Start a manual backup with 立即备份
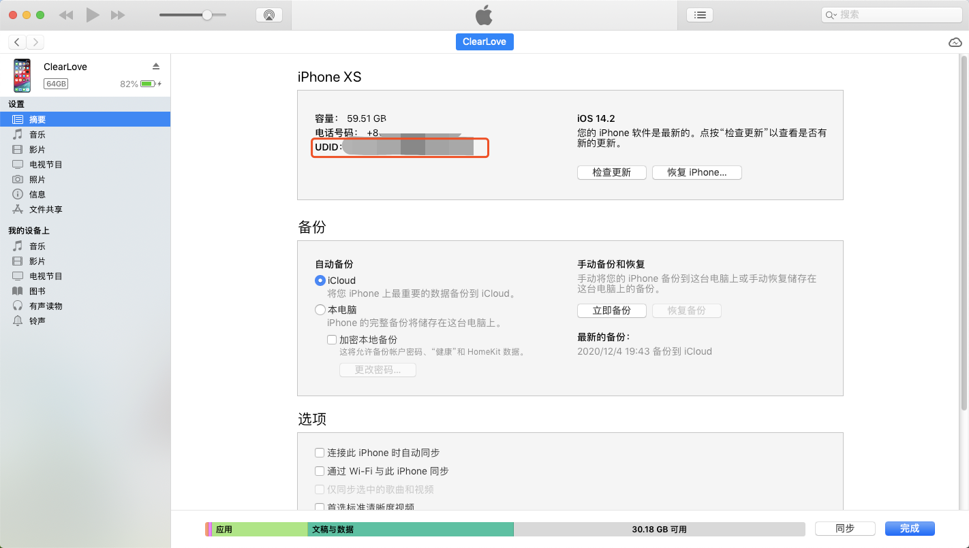 click(x=611, y=310)
